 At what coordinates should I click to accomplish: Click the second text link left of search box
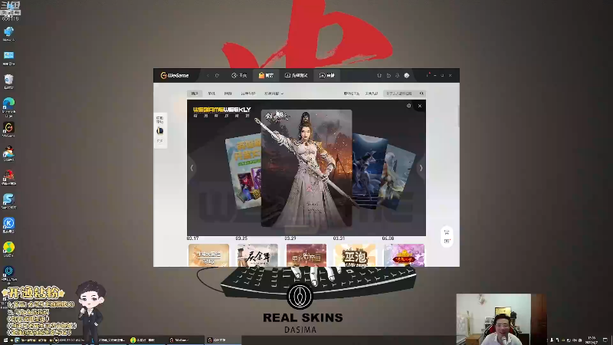point(372,94)
